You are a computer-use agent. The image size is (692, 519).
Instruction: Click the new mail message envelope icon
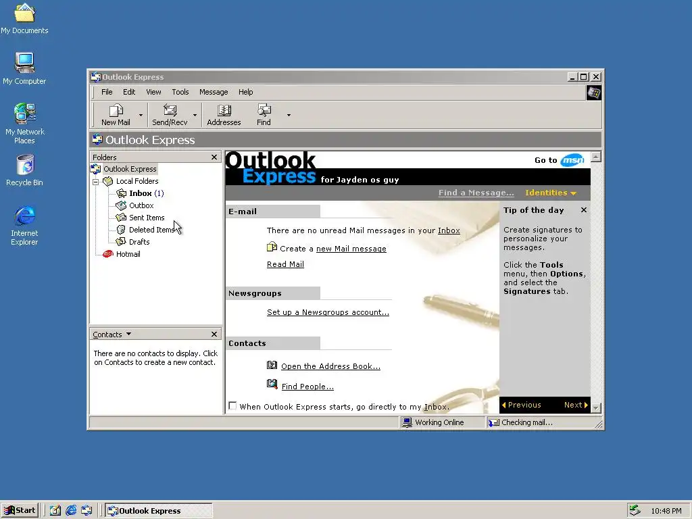click(272, 247)
